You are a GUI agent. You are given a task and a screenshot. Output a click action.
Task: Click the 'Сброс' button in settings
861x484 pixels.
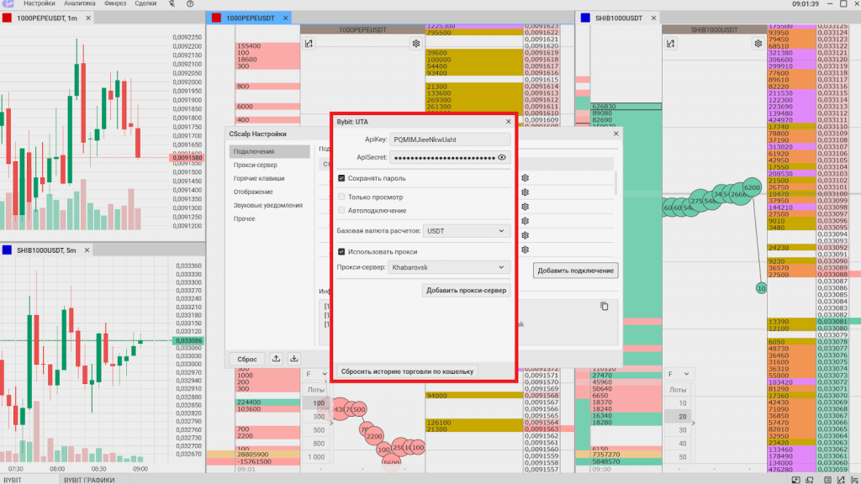[246, 359]
